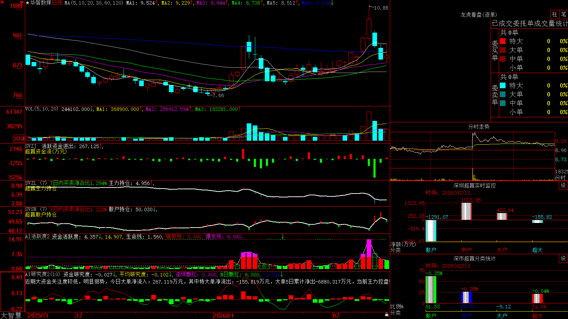
Task: Click the red 特大 buy-order color swatch
Action: (x=503, y=41)
